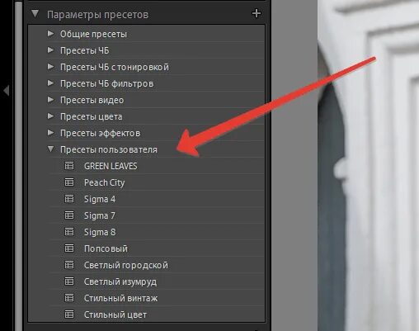The image size is (419, 331).
Task: Click preset icon next to GREEN LEAVES
Action: pyautogui.click(x=69, y=166)
